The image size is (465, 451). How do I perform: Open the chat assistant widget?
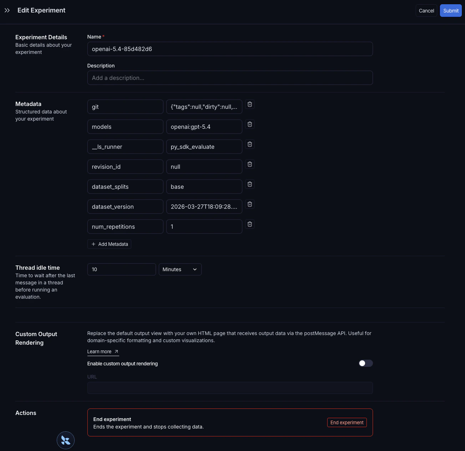[x=65, y=440]
